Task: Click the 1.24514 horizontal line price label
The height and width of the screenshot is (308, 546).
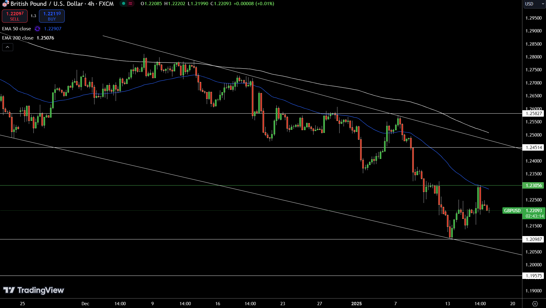Action: point(533,148)
